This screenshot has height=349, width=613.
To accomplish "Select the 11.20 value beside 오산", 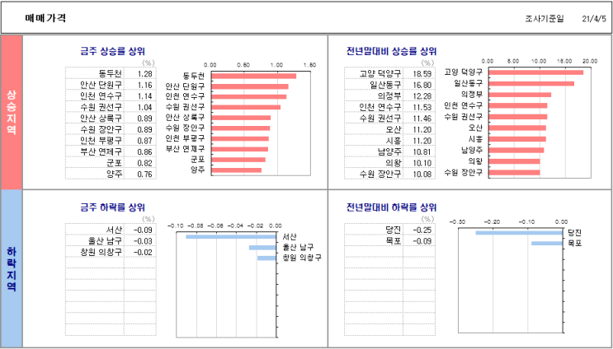I will pos(422,129).
